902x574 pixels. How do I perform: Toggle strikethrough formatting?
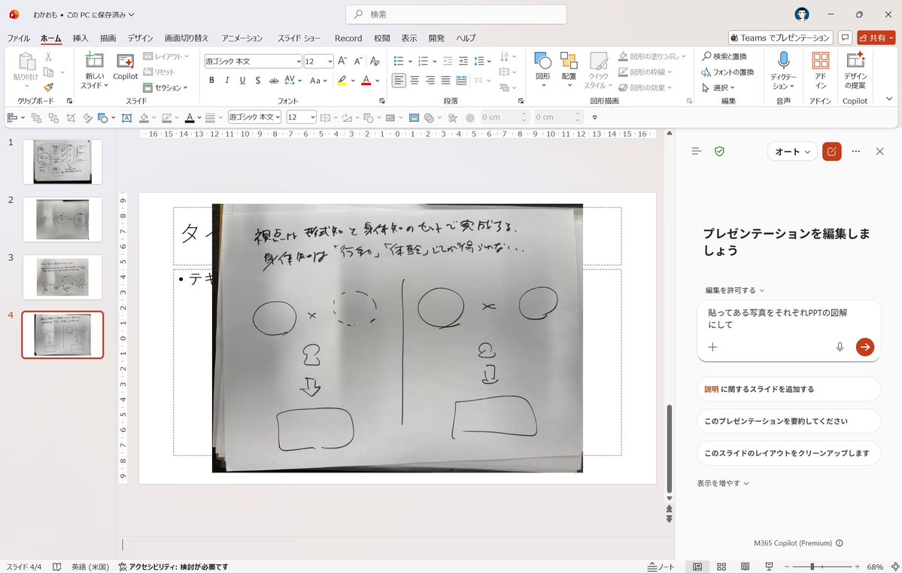click(x=274, y=80)
